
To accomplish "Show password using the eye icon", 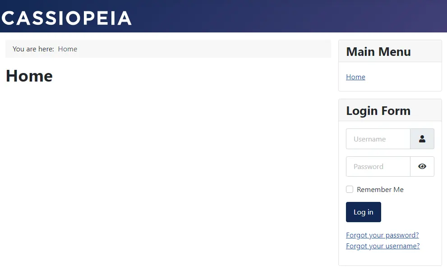I will (x=422, y=166).
